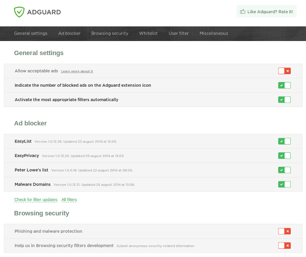Click the Allow acceptable ads label
306x257 pixels.
(x=36, y=71)
